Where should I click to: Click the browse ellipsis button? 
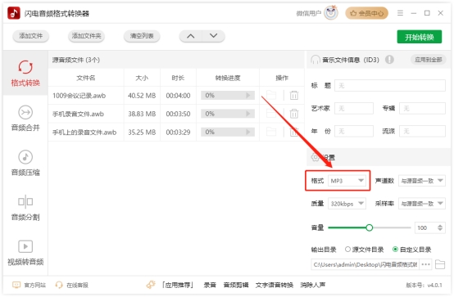[x=425, y=264]
